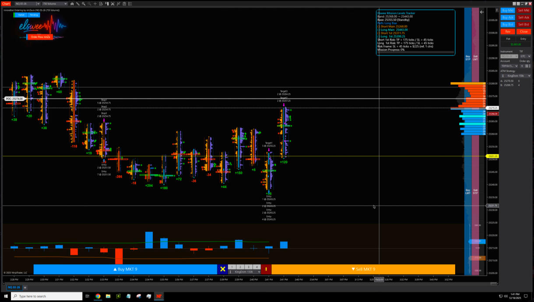Click the zoom in magnifier icon
Image resolution: width=534 pixels, height=302 pixels.
tap(84, 4)
